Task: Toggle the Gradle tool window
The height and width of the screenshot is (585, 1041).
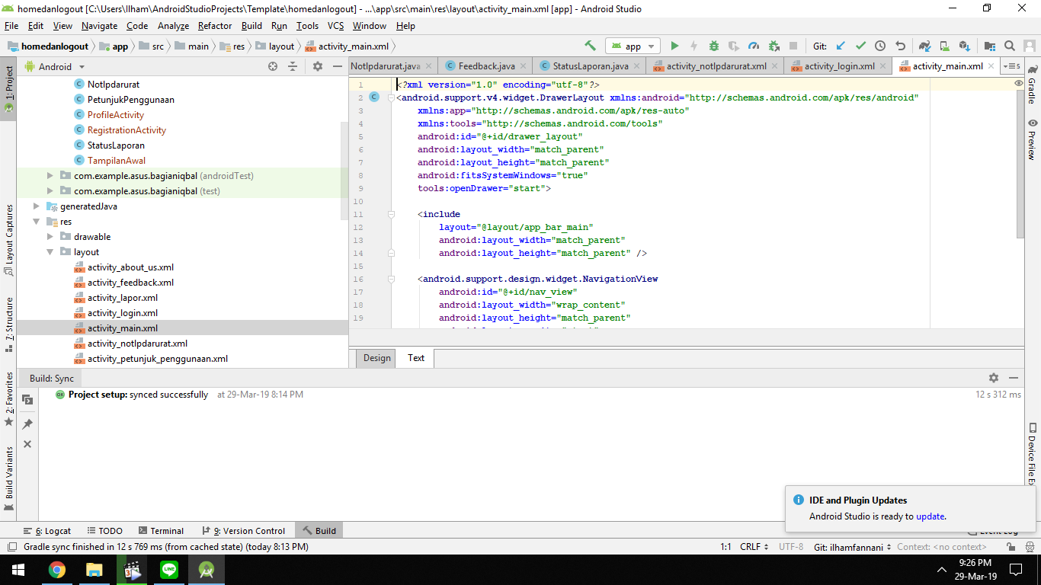Action: (1032, 85)
